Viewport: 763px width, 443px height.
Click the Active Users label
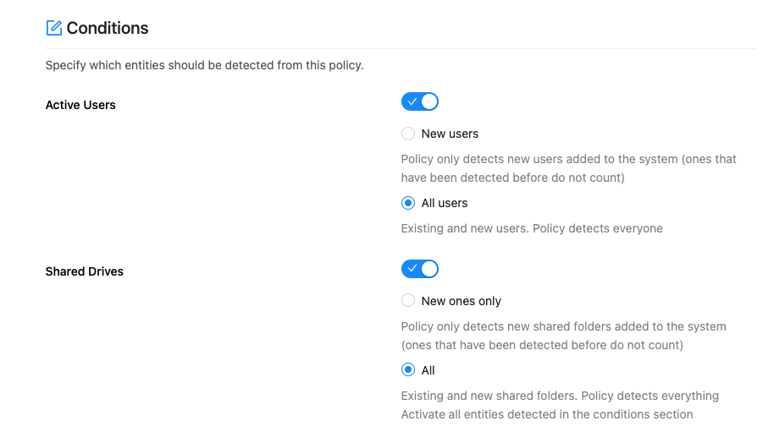click(x=80, y=105)
